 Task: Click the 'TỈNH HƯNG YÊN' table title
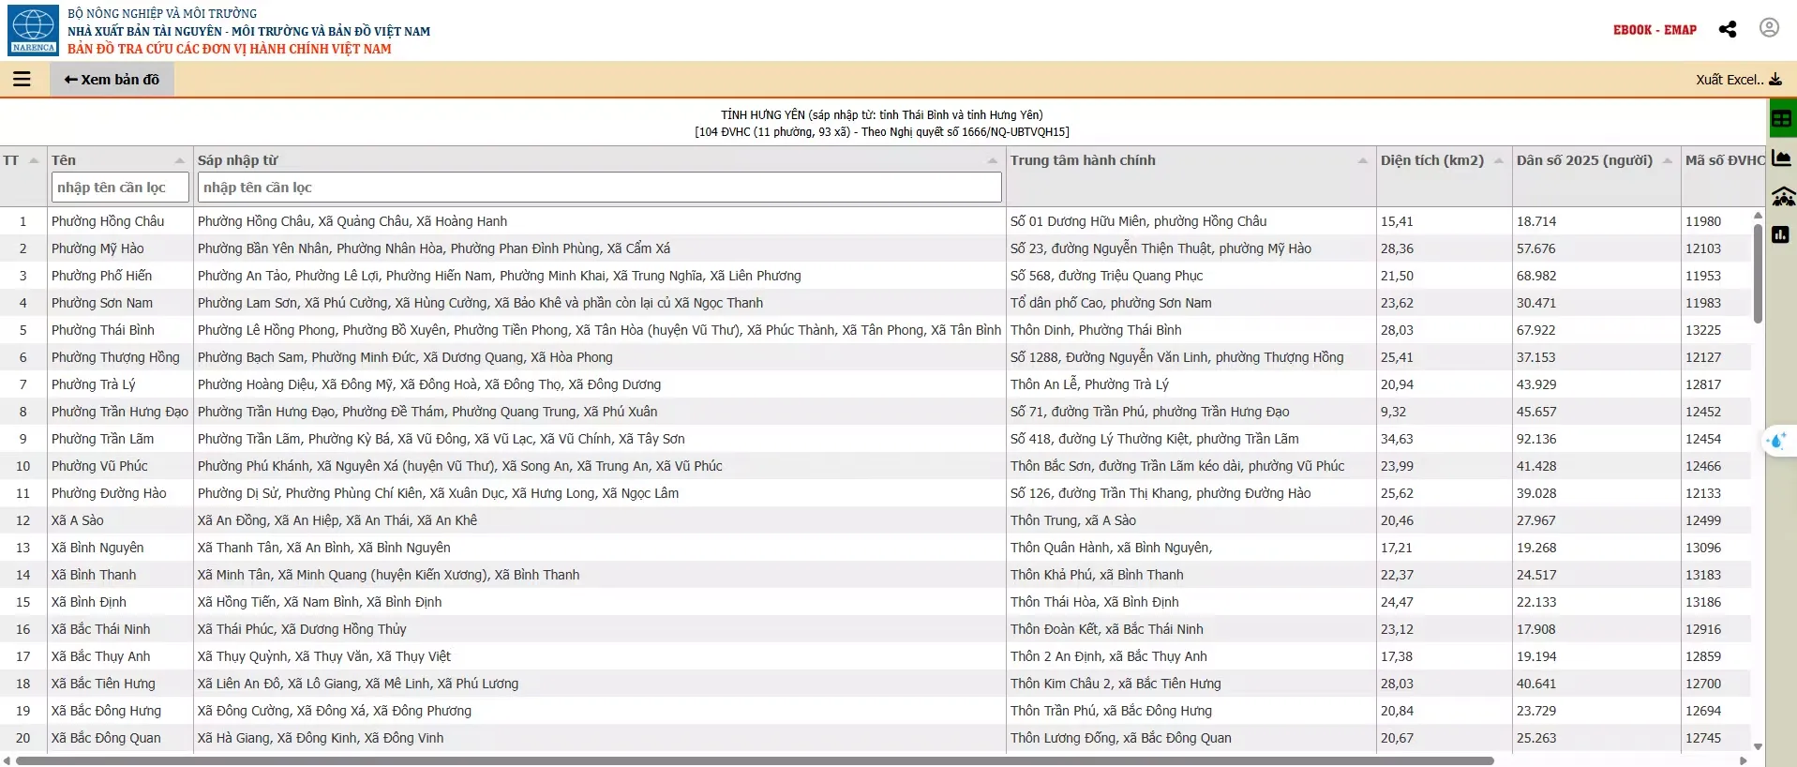point(882,114)
